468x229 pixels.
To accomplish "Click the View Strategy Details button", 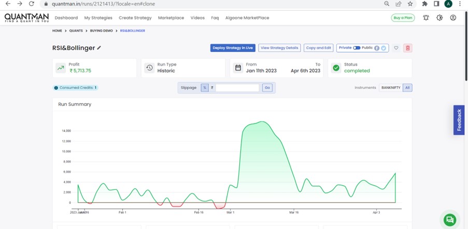I will [279, 48].
